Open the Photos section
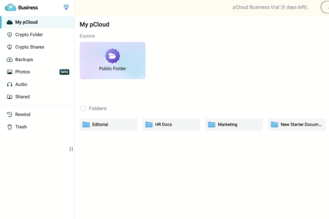This screenshot has width=329, height=219. tap(22, 72)
